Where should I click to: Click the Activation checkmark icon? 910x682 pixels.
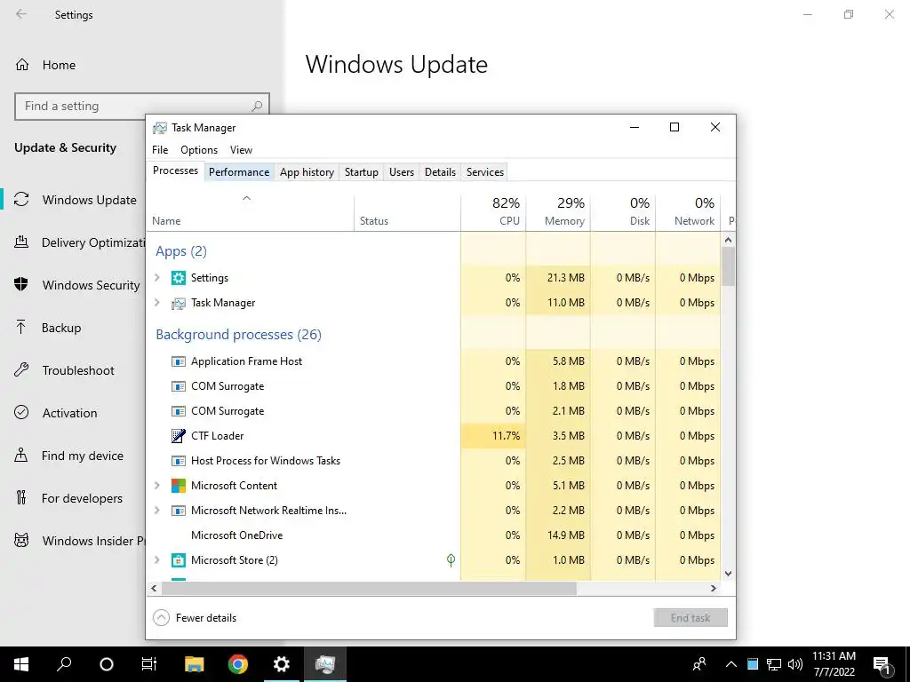click(x=21, y=412)
